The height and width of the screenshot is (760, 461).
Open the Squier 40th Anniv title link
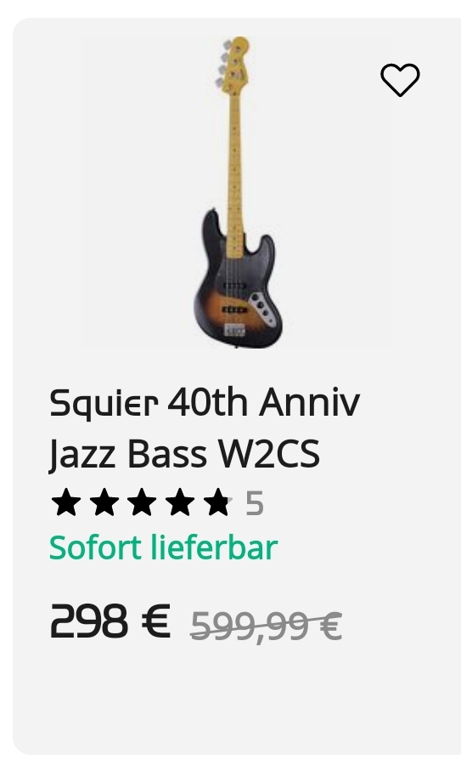(x=205, y=402)
